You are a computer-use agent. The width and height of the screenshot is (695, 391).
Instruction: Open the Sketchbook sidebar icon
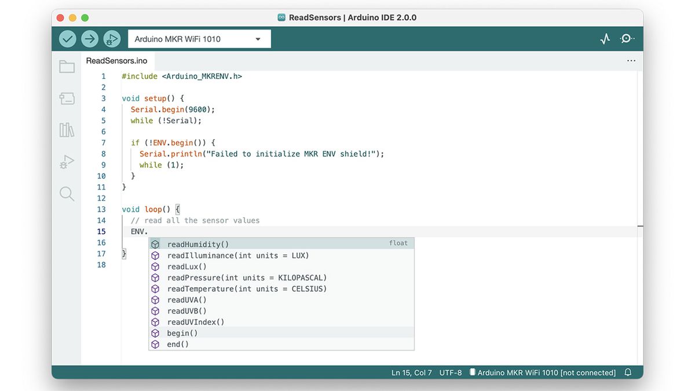pyautogui.click(x=67, y=66)
